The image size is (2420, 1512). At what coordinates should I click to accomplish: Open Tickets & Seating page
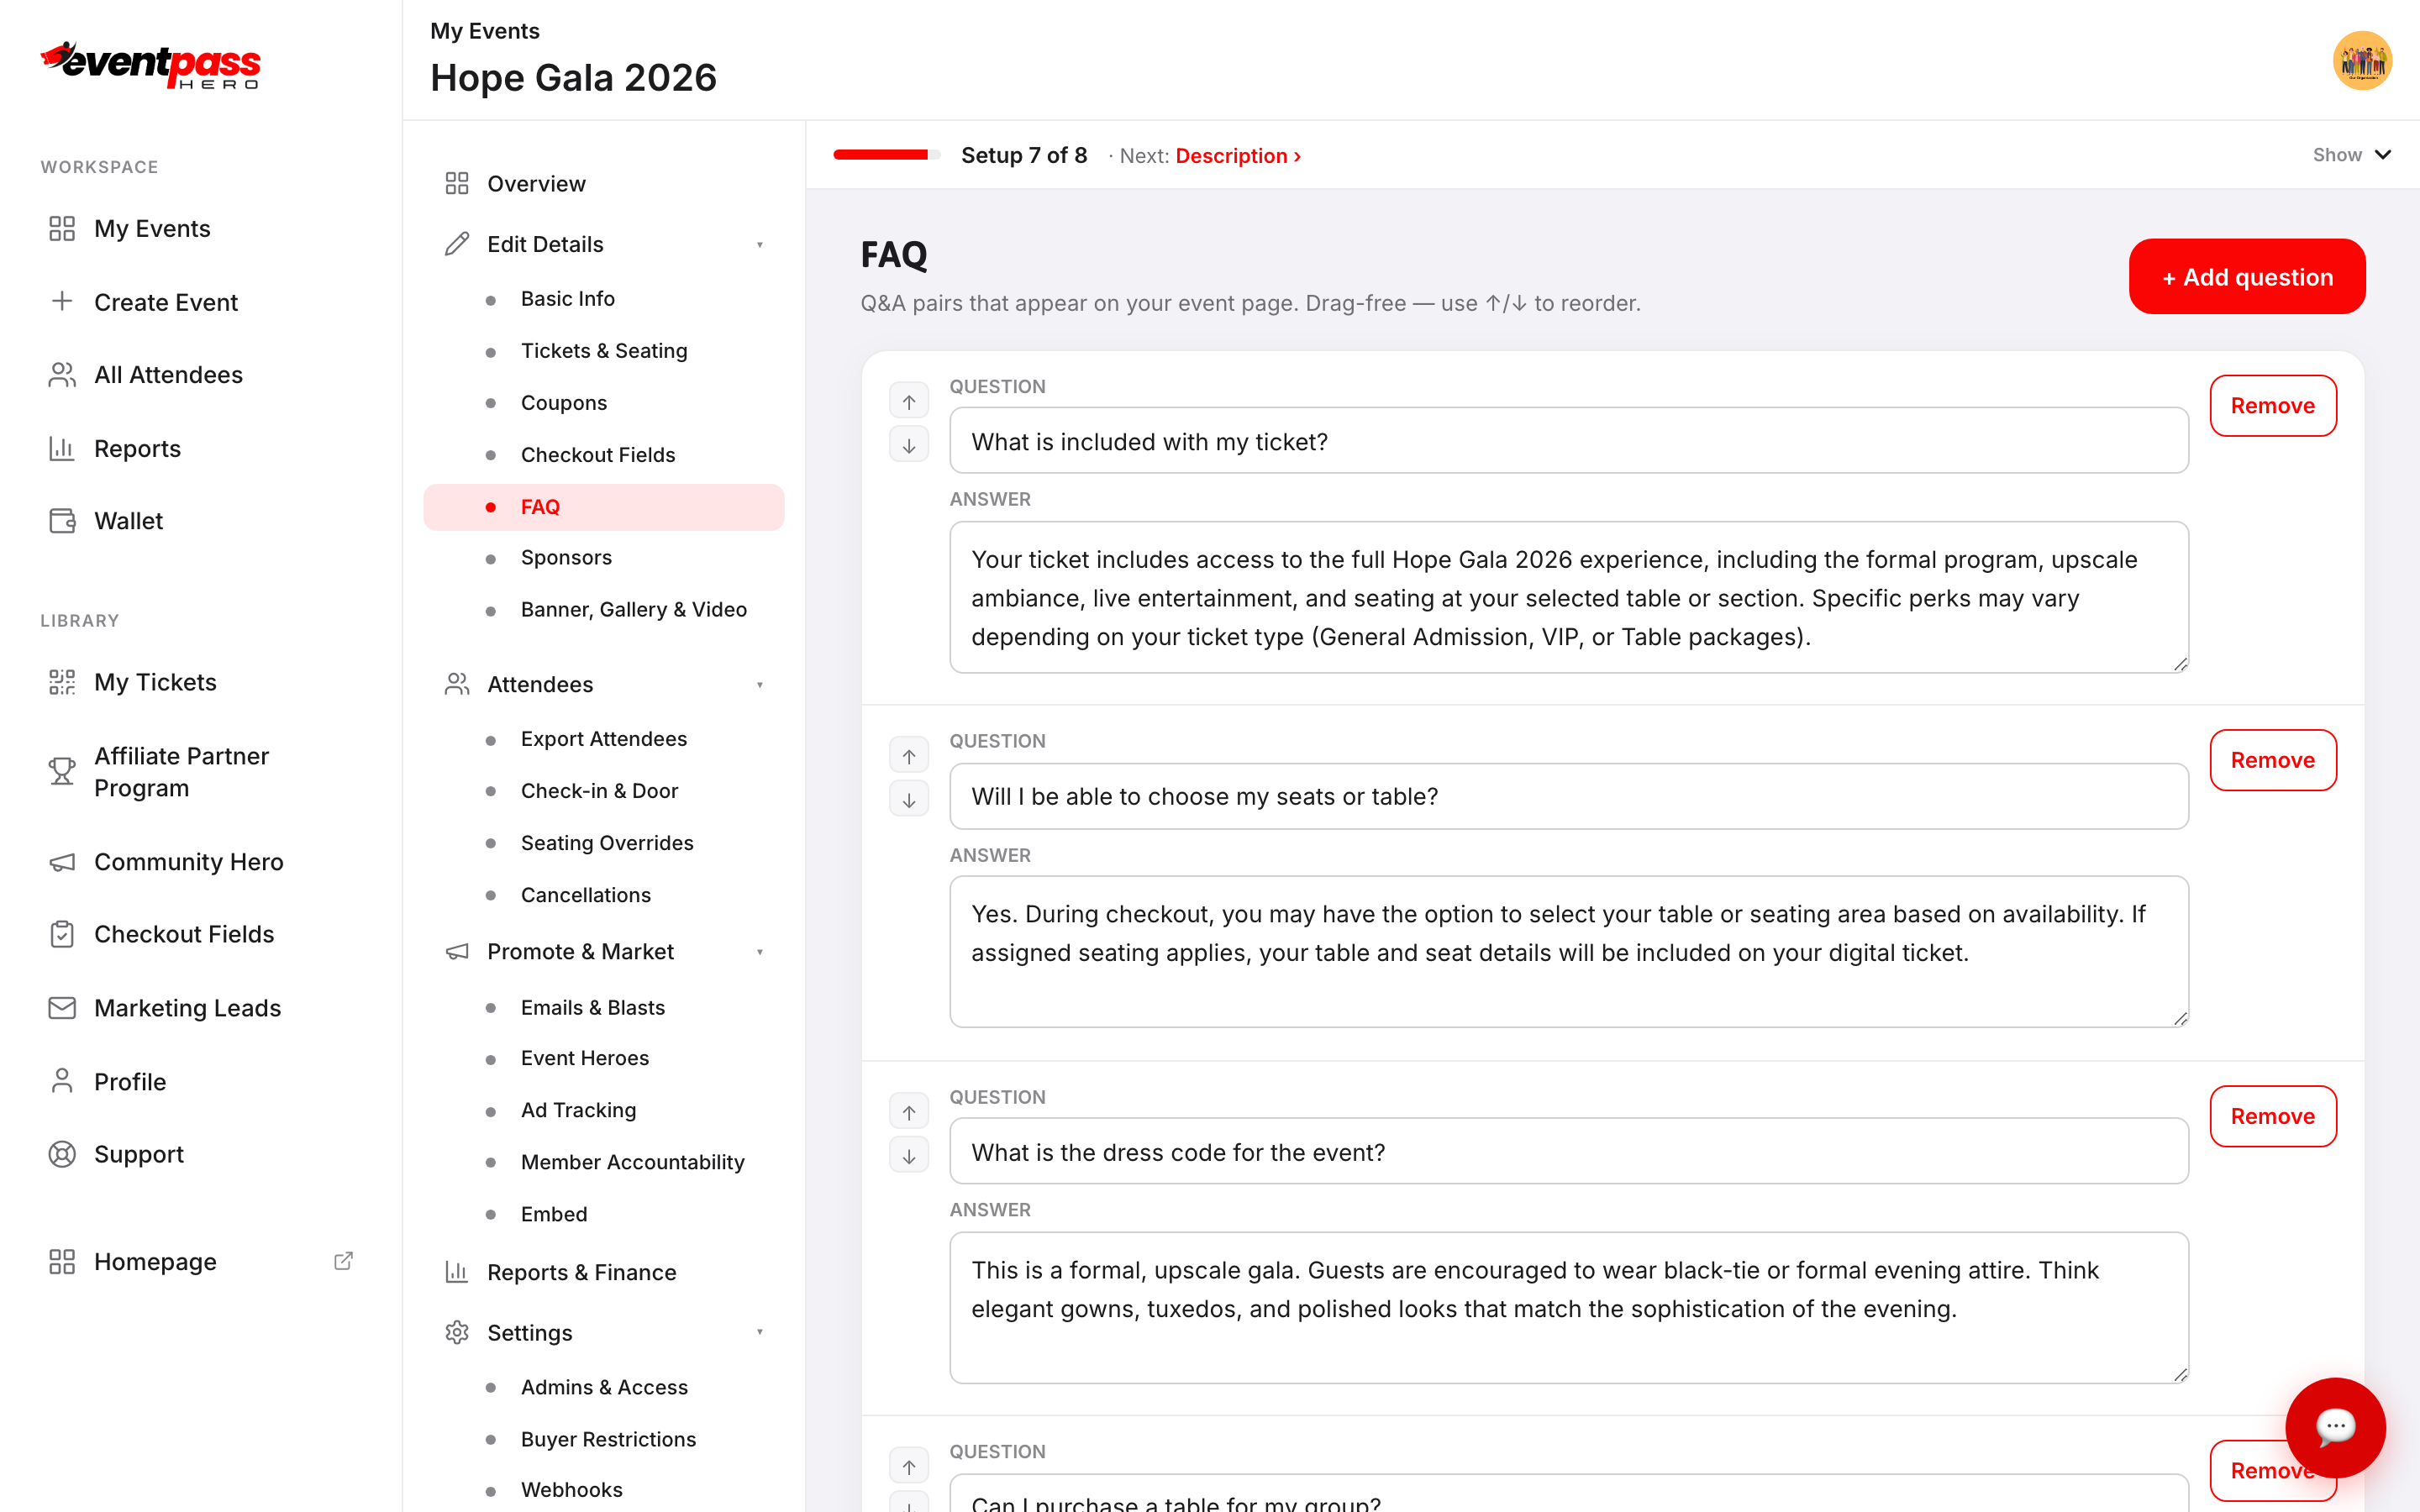pos(604,351)
